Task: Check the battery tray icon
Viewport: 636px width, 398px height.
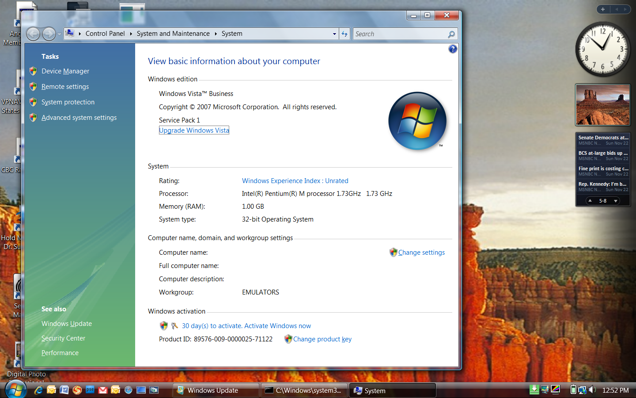Action: pyautogui.click(x=573, y=390)
